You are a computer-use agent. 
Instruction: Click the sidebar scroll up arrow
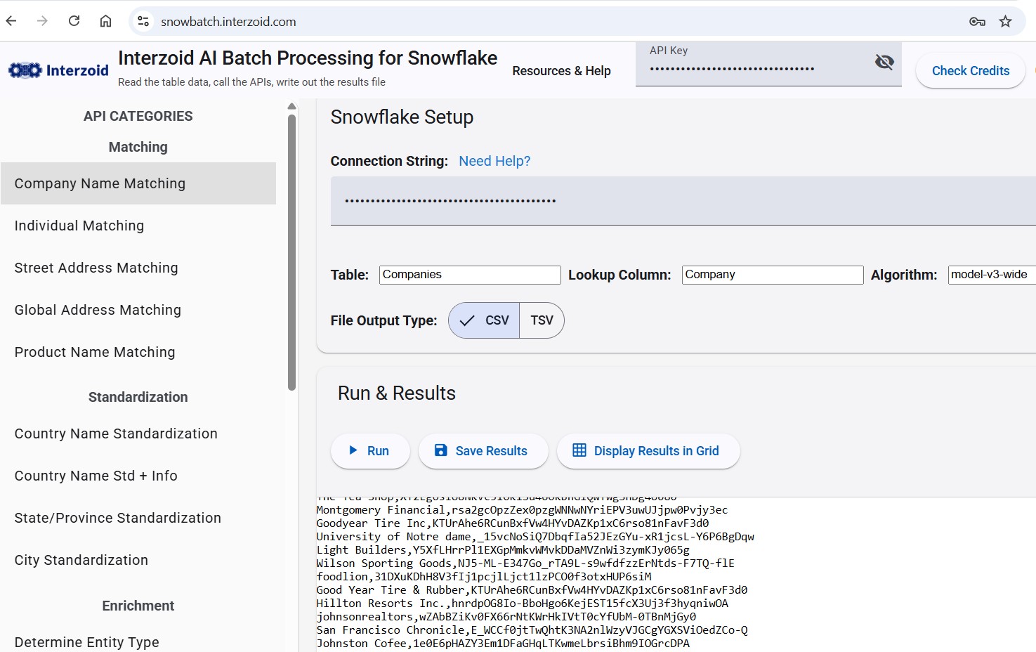(x=291, y=106)
